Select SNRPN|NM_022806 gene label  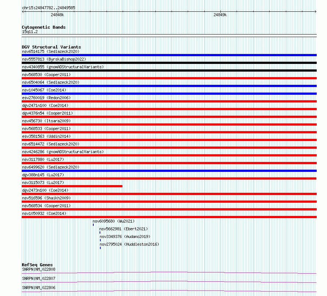(39, 288)
